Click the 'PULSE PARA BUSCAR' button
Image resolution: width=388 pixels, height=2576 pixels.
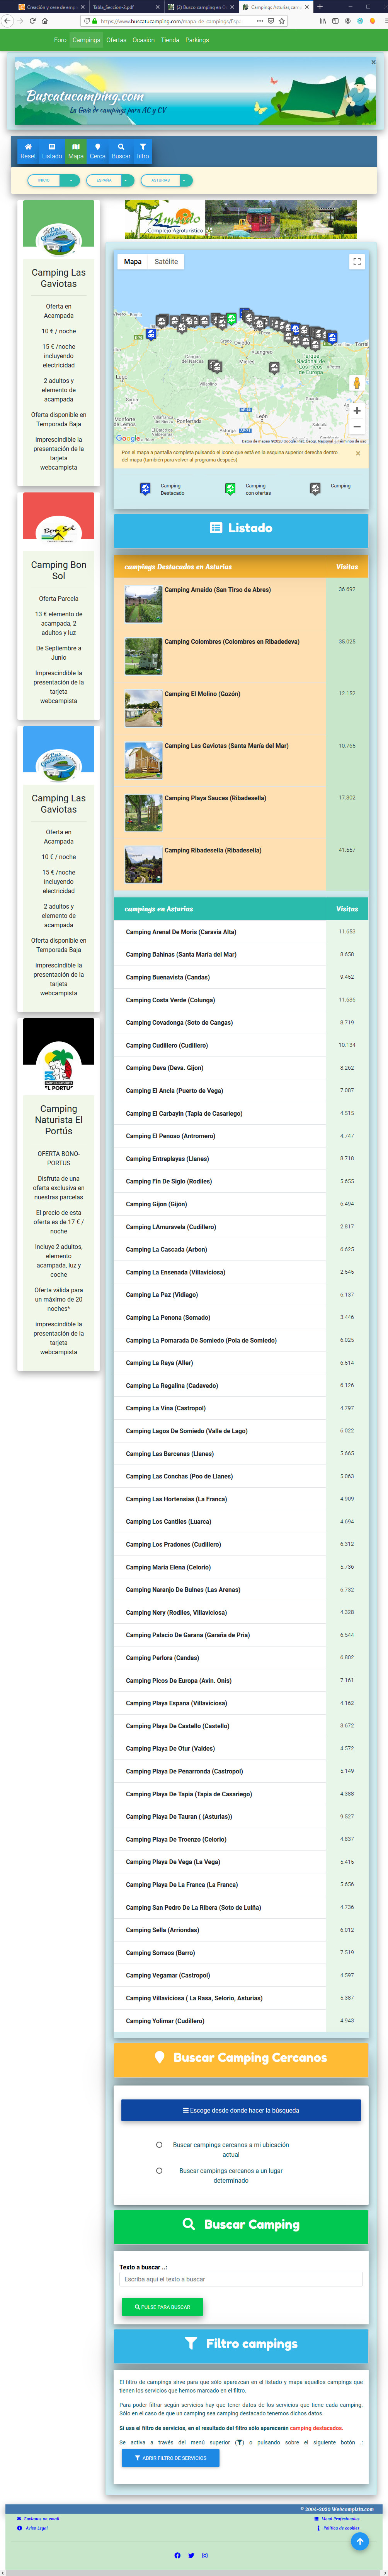[x=163, y=2307]
